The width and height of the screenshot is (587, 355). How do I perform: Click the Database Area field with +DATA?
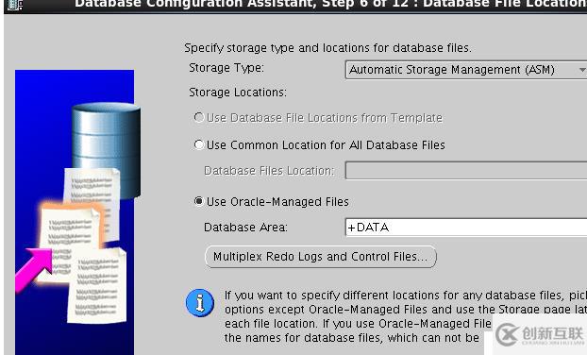pos(465,227)
